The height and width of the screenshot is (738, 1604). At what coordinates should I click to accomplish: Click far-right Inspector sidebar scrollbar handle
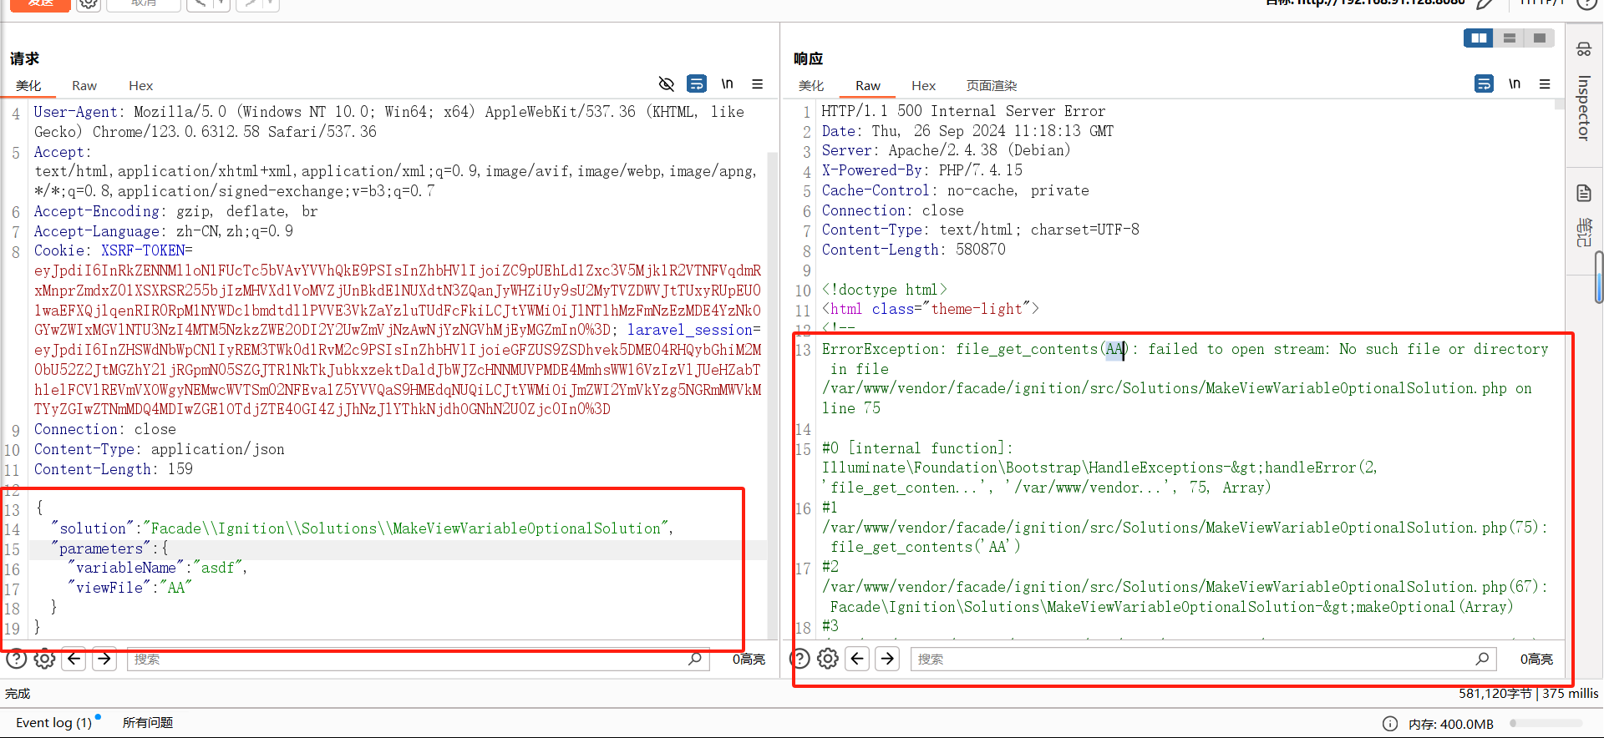[x=1599, y=277]
